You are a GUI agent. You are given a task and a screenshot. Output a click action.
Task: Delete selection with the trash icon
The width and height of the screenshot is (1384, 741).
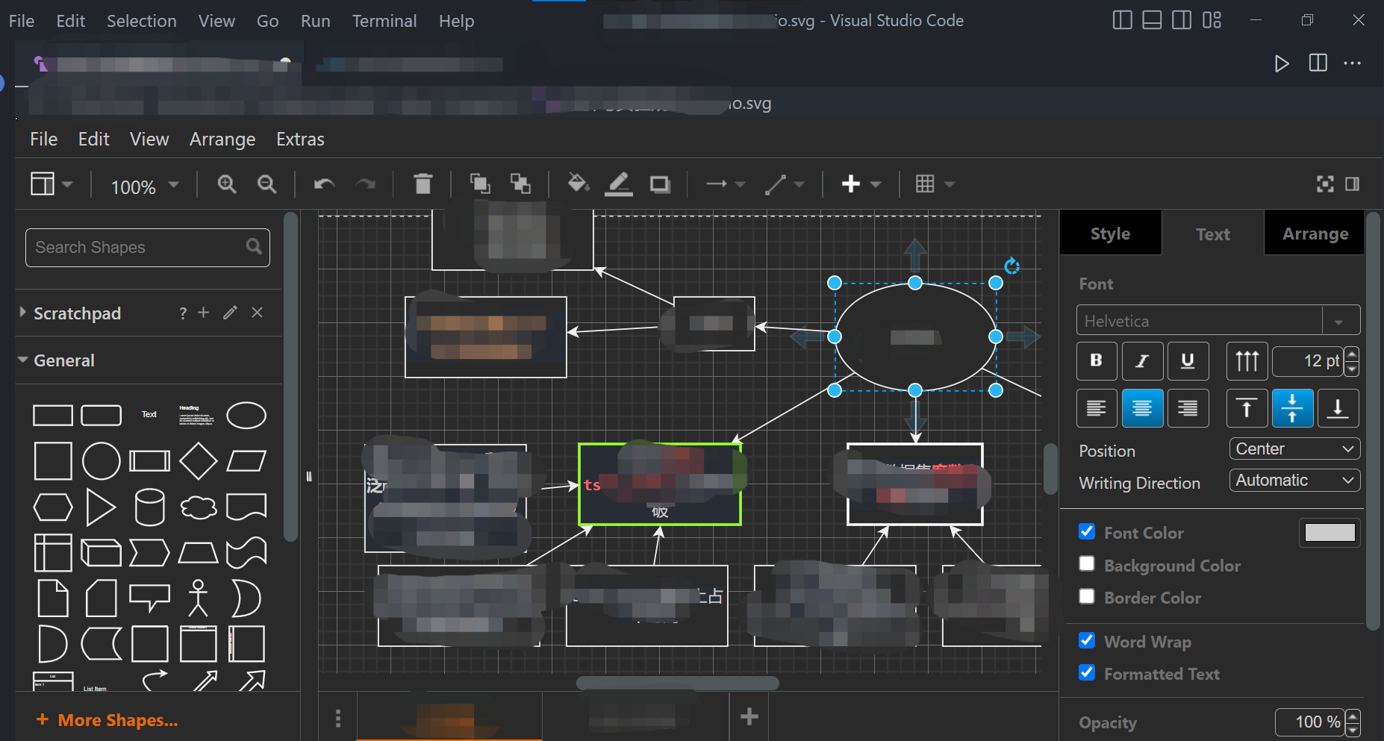pyautogui.click(x=423, y=184)
